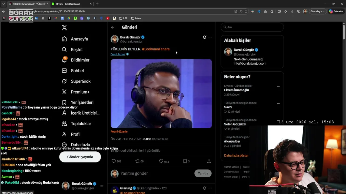Click the camera extension icon

(x=265, y=12)
